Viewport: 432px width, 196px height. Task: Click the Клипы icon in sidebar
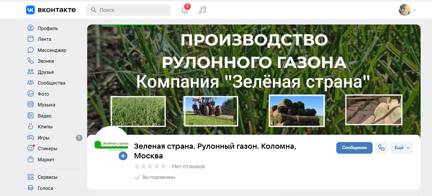31,127
